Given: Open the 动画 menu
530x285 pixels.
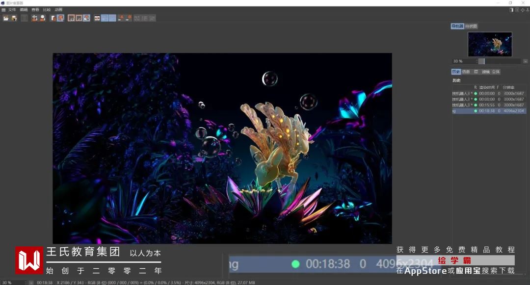Looking at the screenshot, I should pos(58,10).
